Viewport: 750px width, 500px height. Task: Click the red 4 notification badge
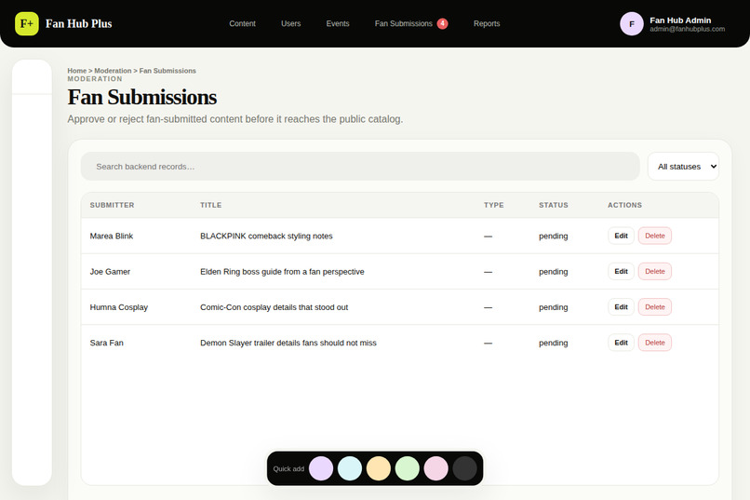(x=442, y=23)
